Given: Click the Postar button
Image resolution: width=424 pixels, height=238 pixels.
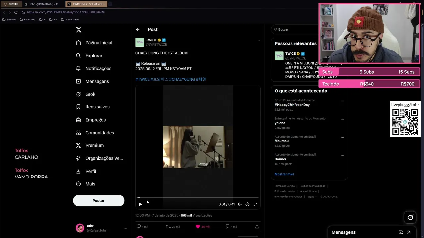Looking at the screenshot, I should (x=98, y=201).
